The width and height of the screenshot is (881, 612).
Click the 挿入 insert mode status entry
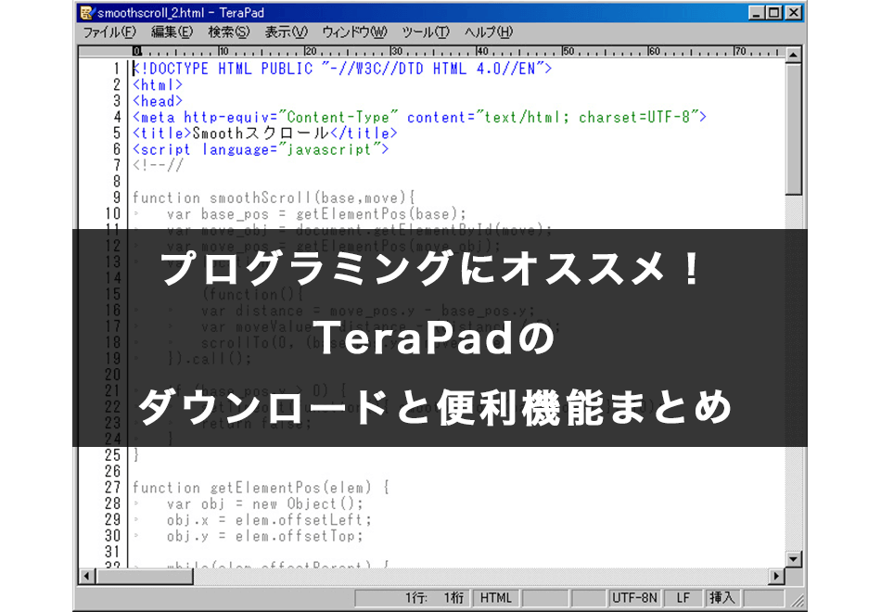[721, 598]
